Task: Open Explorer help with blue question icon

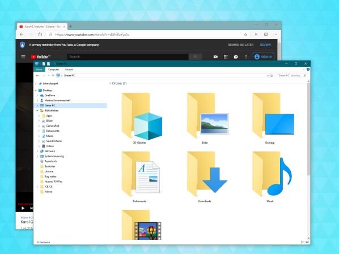Action: (x=308, y=69)
